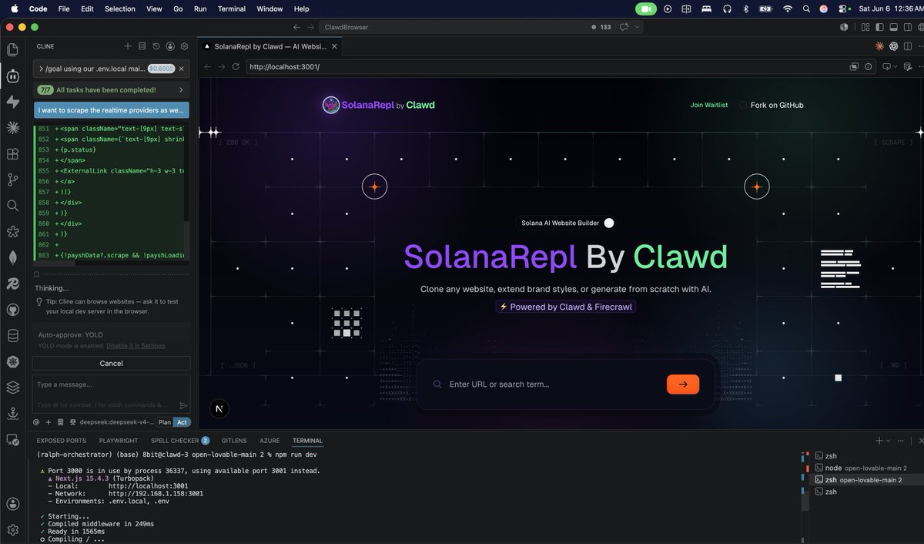Image resolution: width=924 pixels, height=544 pixels.
Task: Open the Source Control branch icon
Action: pos(12,180)
